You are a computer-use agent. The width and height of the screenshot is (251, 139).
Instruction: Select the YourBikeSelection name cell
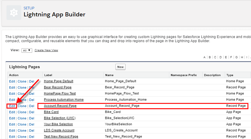click(118, 124)
